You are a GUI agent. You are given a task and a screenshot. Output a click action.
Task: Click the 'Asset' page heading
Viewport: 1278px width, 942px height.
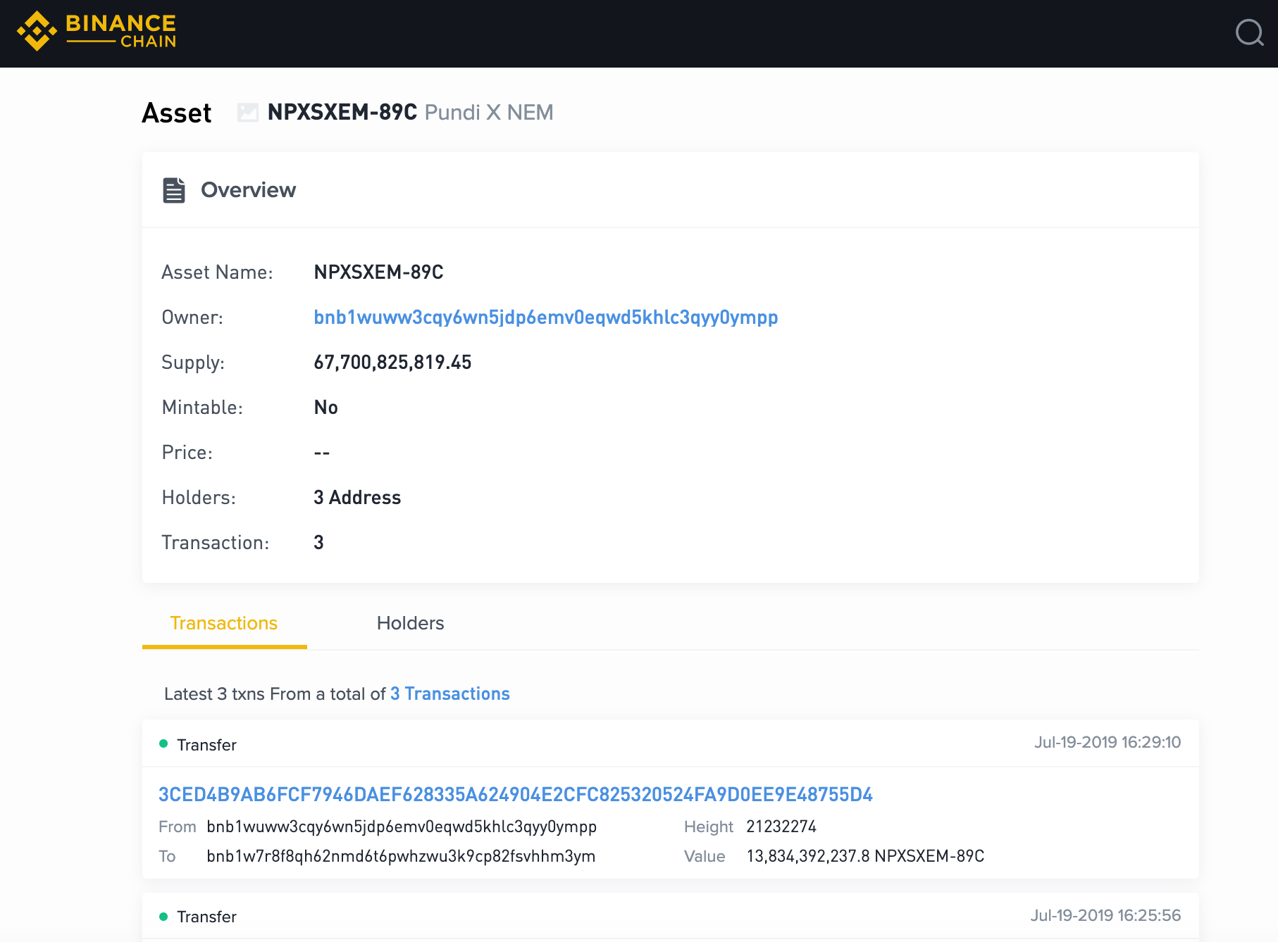pyautogui.click(x=177, y=113)
